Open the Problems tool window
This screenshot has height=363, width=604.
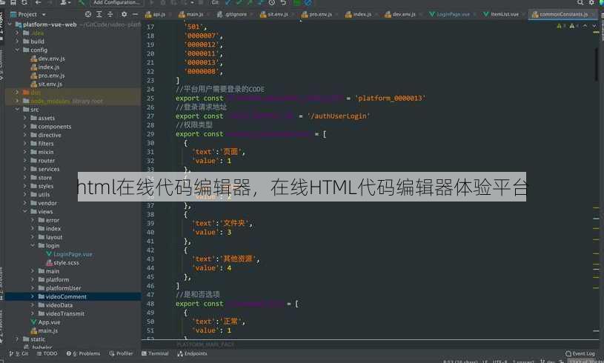coord(83,353)
